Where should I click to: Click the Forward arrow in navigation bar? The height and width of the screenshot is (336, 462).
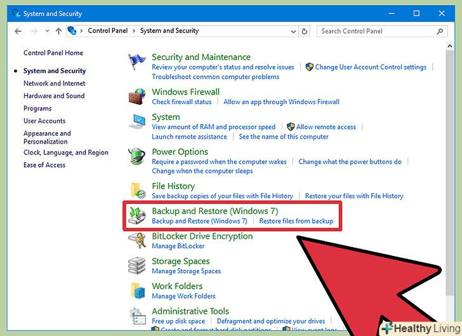(34, 31)
